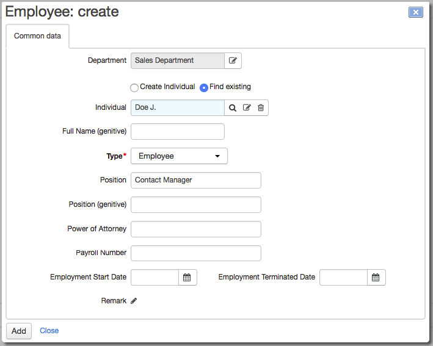Open the Type dropdown showing Employee

click(x=179, y=156)
